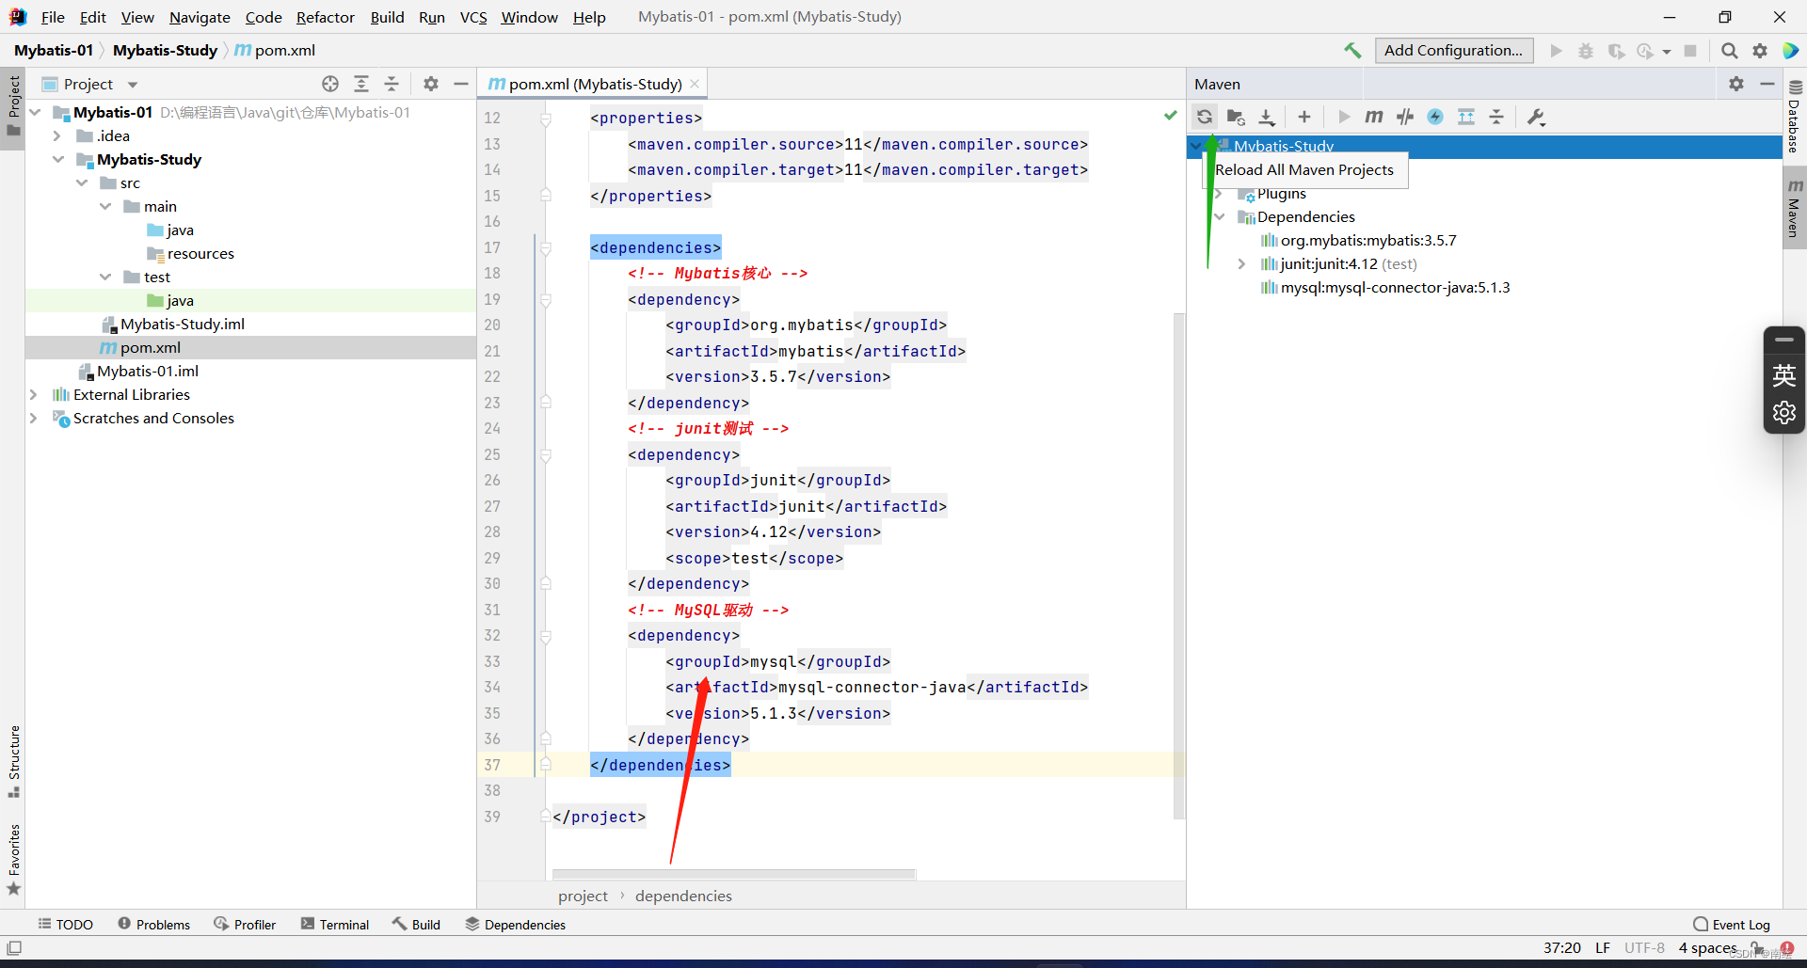Click dependencies breadcrumb below editor
This screenshot has width=1807, height=968.
click(x=683, y=897)
